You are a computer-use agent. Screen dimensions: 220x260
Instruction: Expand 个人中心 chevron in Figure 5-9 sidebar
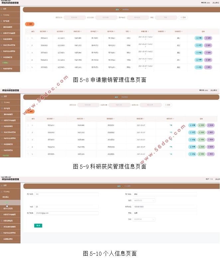pos(18,103)
